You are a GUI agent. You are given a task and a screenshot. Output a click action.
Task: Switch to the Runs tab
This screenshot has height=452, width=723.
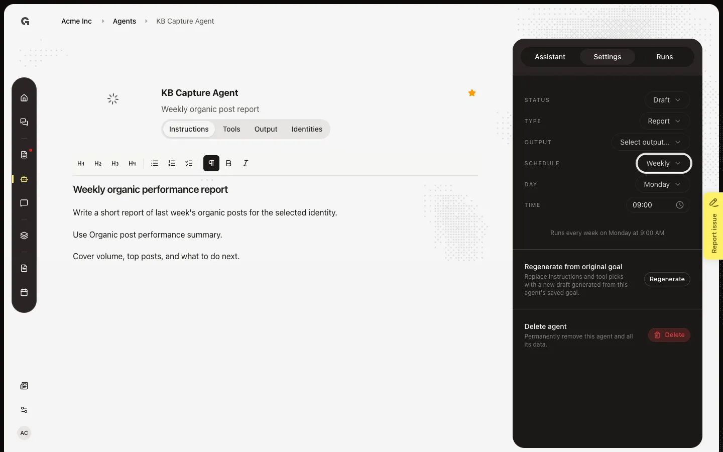tap(665, 57)
